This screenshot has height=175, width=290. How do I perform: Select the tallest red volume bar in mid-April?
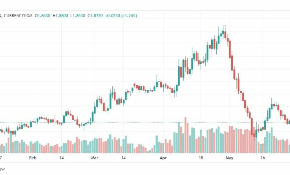186,135
